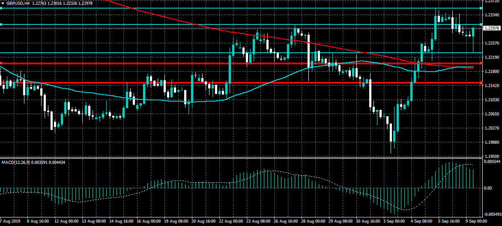
Task: Select the 0.004434 MACD signal value
Action: click(x=57, y=163)
